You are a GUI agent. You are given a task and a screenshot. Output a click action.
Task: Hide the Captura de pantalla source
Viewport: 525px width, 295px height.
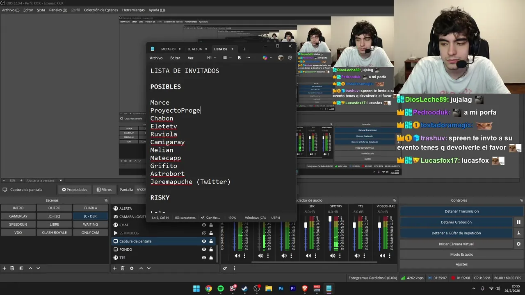(x=204, y=241)
